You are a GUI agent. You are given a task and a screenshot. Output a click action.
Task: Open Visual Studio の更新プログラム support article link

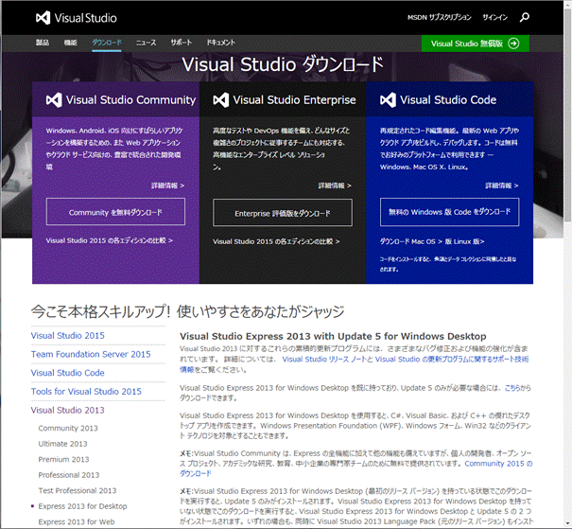(452, 360)
